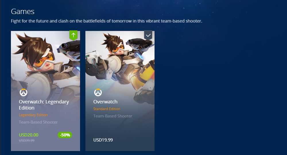Viewport: 287px width, 155px height.
Task: Click Team-Based Shooter text under Standard Edition
Action: point(113,116)
